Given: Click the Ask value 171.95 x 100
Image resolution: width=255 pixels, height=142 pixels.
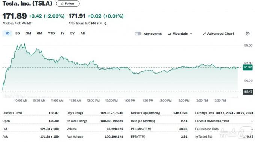Looking at the screenshot, I should 49,136.
